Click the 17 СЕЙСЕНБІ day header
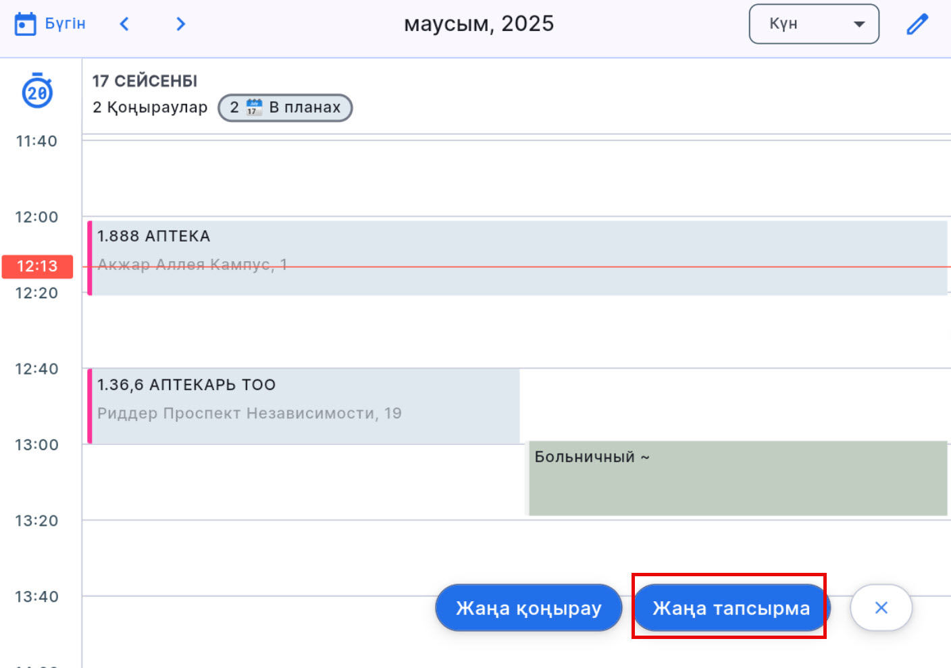The image size is (951, 668). tap(145, 81)
